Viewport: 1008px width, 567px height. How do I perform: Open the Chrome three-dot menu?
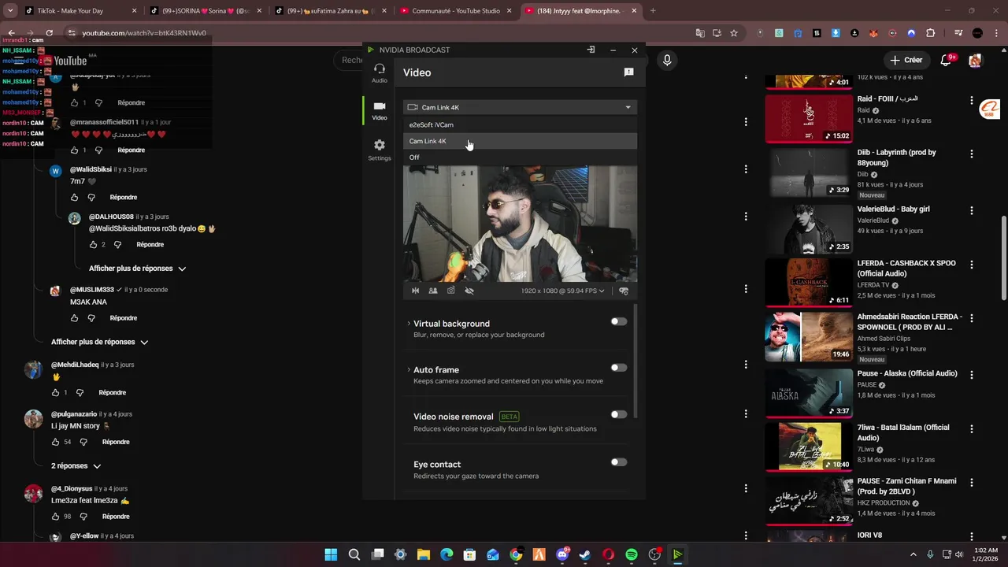995,33
